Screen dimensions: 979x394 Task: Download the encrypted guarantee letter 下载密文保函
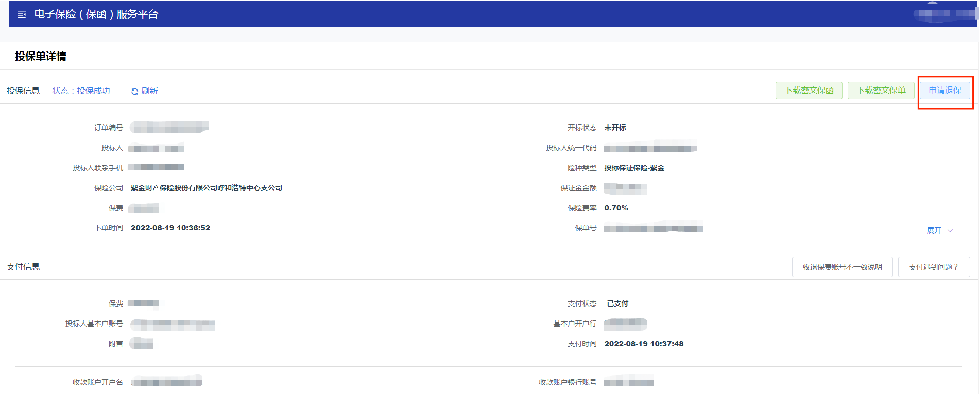[x=809, y=91]
